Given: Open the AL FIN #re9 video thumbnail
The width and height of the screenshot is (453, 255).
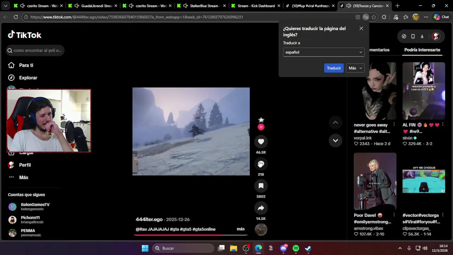Looking at the screenshot, I should pos(424,91).
